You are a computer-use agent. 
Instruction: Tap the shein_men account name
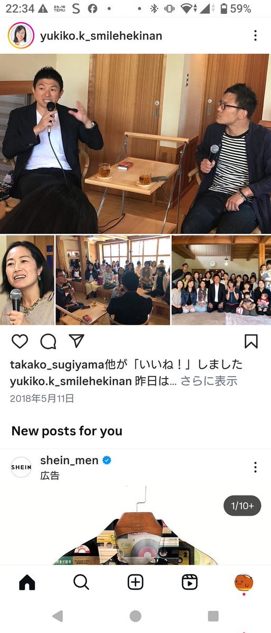click(x=70, y=460)
